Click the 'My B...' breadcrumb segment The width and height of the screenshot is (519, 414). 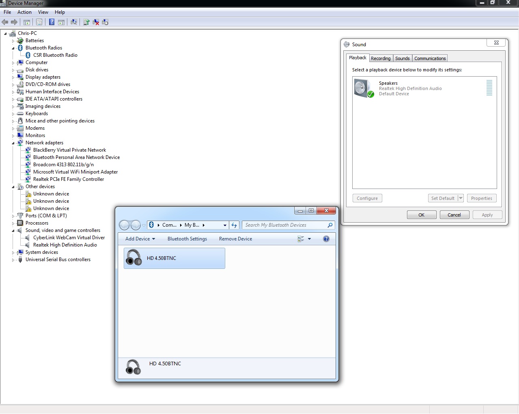point(192,225)
